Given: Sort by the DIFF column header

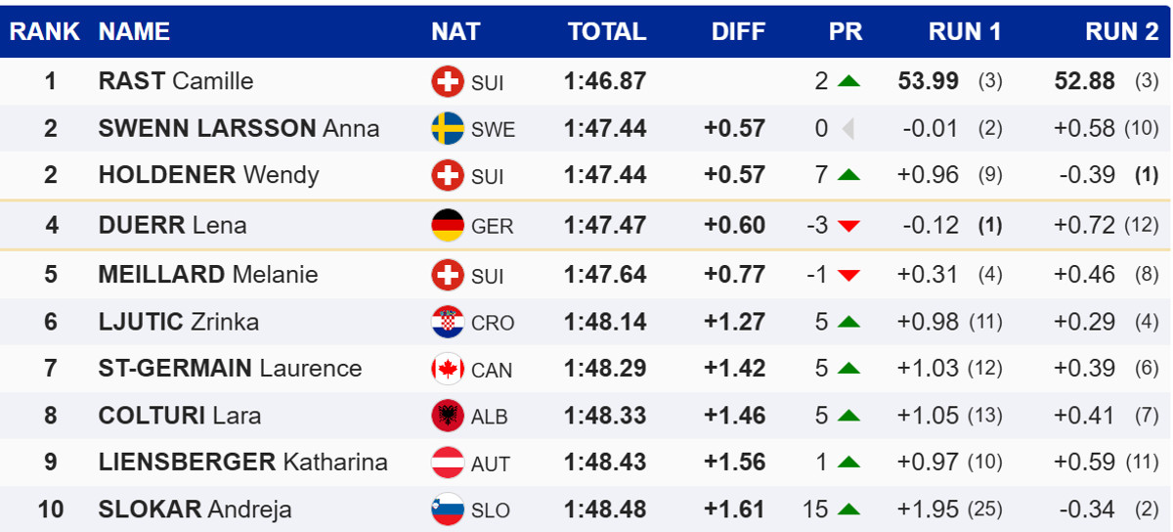Looking at the screenshot, I should pyautogui.click(x=738, y=31).
